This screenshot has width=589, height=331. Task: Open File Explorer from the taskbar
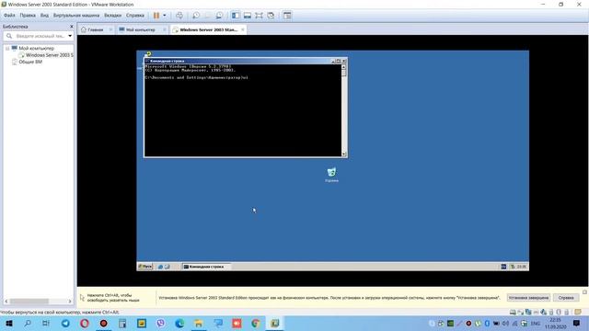(199, 323)
